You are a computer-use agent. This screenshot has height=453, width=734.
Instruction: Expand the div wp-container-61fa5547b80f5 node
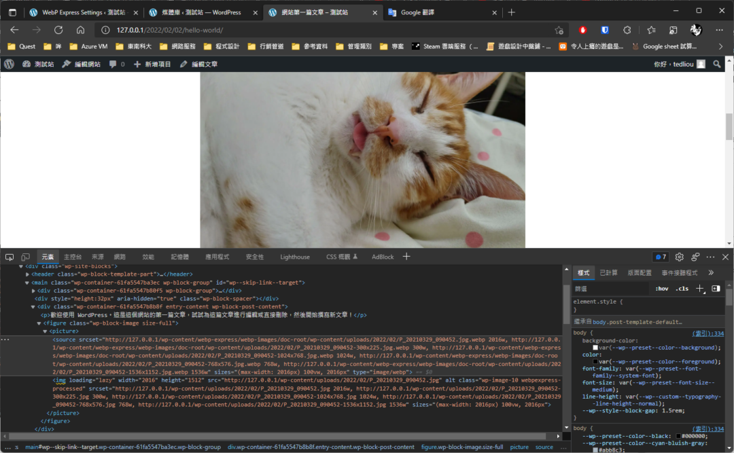pyautogui.click(x=33, y=291)
